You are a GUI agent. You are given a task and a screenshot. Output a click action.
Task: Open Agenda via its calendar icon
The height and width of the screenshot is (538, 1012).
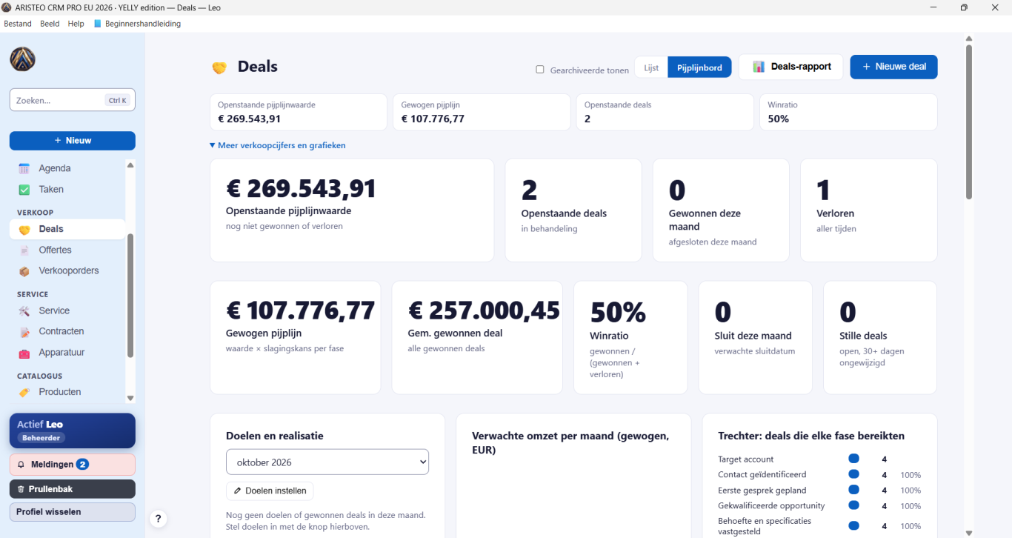[24, 168]
